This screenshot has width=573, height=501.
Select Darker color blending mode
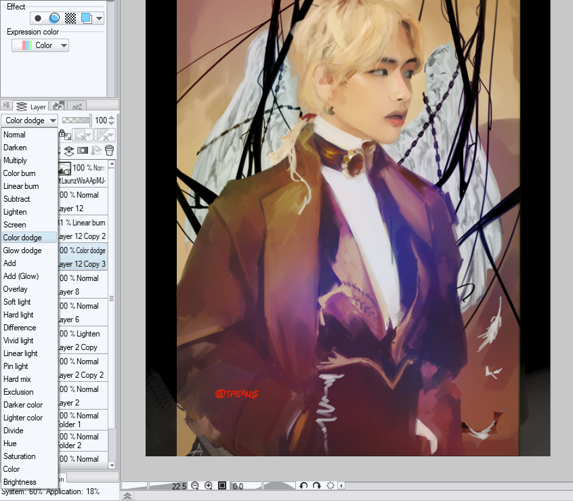pyautogui.click(x=30, y=405)
